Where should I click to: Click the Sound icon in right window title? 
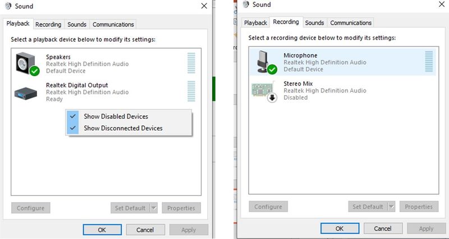click(246, 4)
